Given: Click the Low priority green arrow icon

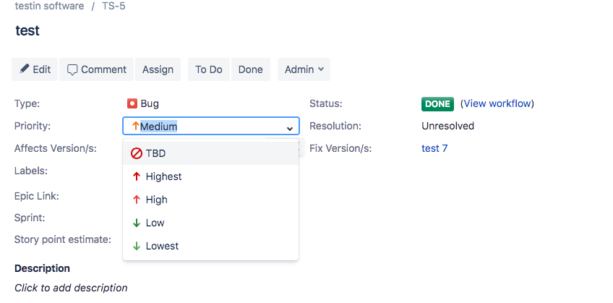Looking at the screenshot, I should (x=136, y=223).
